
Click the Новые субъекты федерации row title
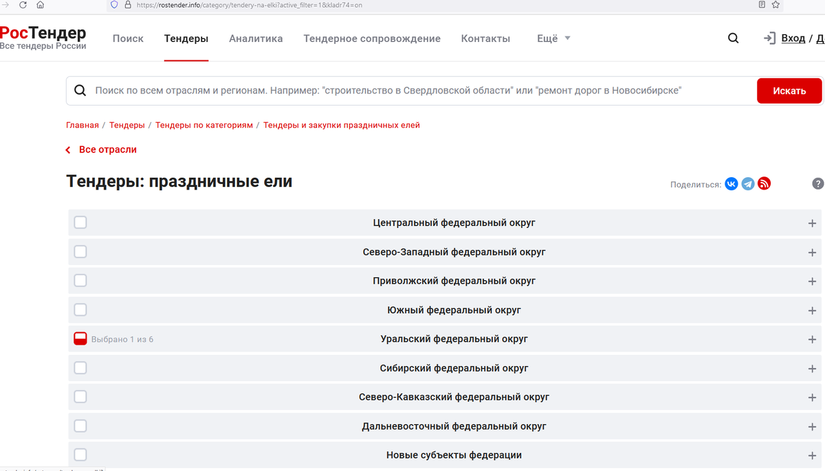tap(454, 455)
